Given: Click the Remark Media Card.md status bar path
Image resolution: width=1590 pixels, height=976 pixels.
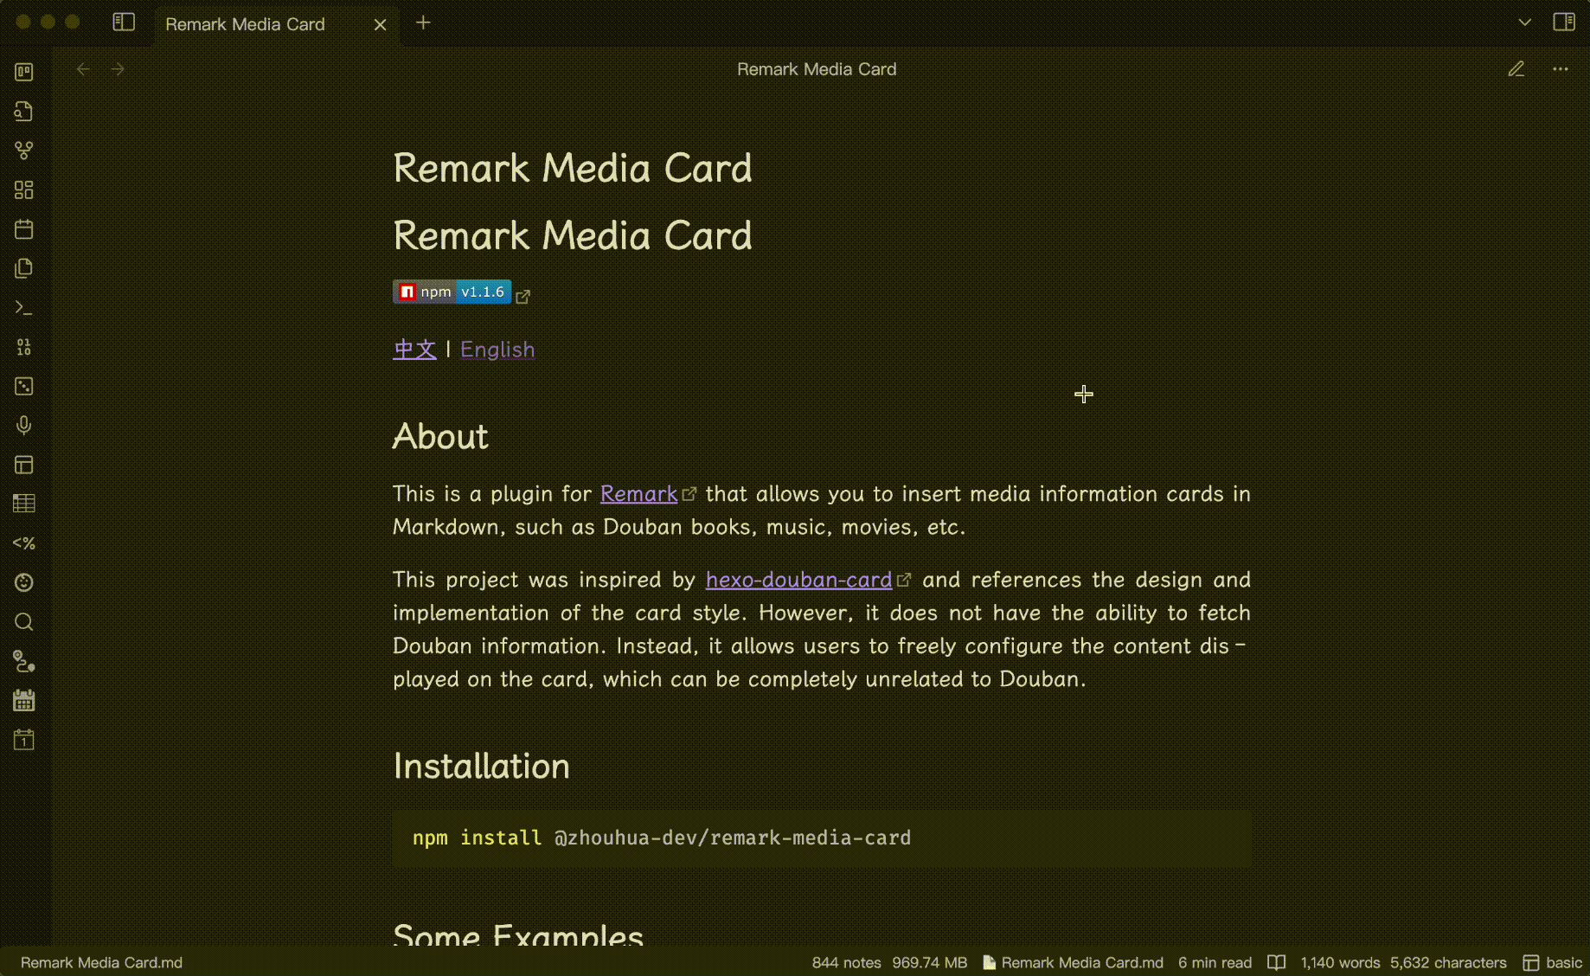Looking at the screenshot, I should pos(101,962).
